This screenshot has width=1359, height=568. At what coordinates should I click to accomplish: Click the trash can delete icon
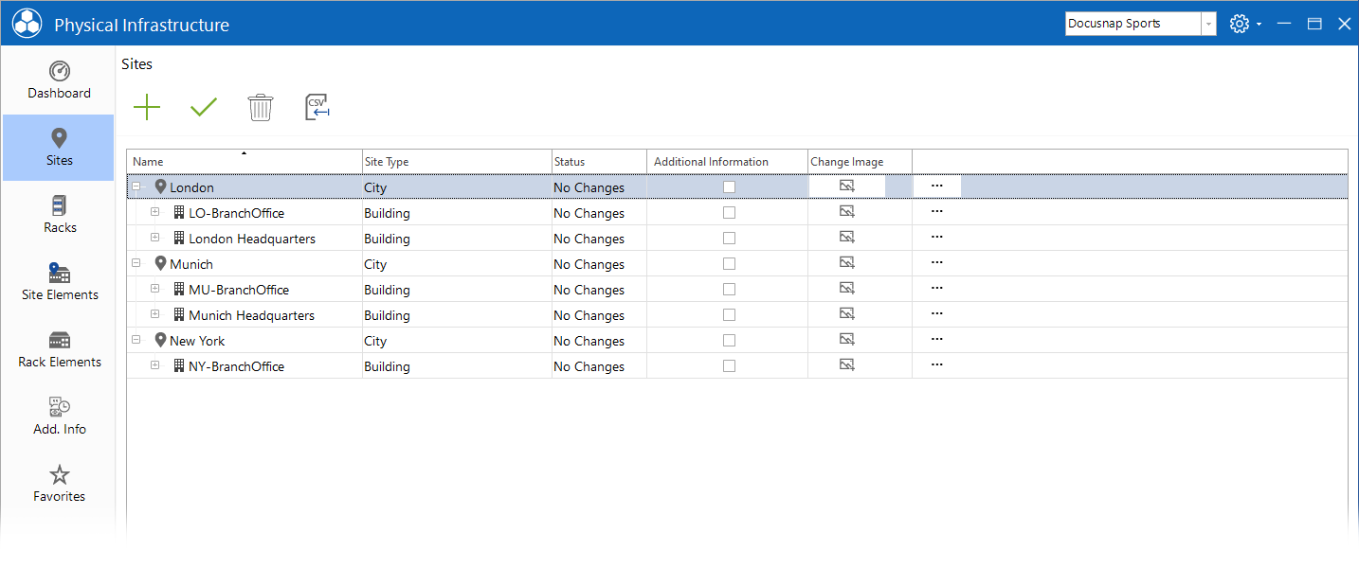[261, 108]
